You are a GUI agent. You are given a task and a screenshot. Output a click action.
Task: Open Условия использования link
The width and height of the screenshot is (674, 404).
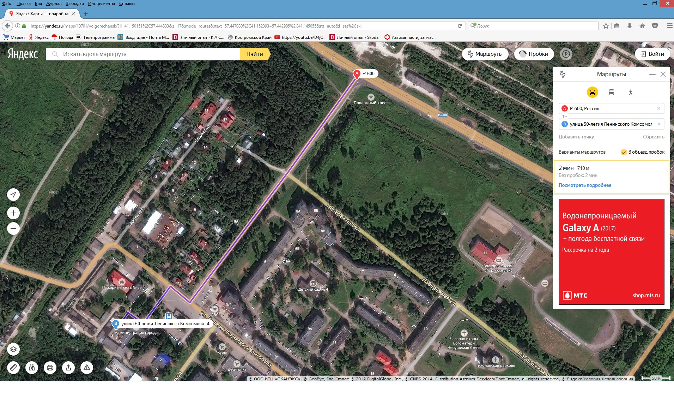[x=608, y=379]
